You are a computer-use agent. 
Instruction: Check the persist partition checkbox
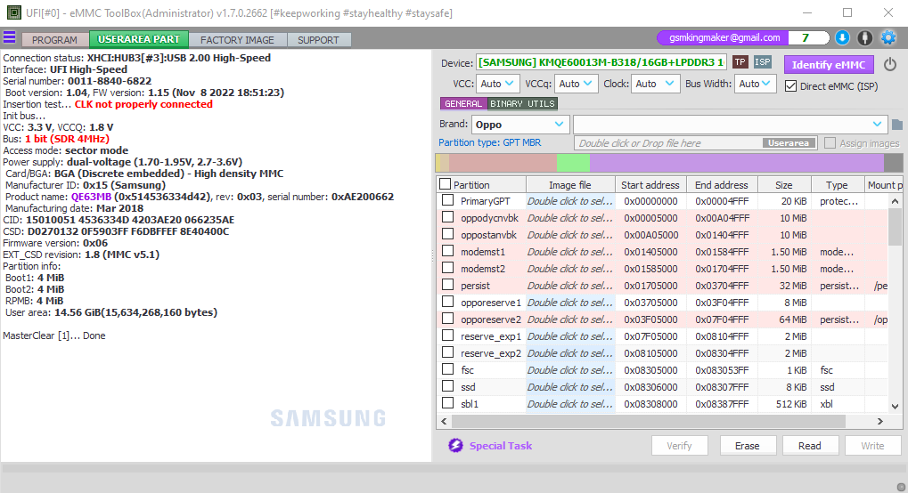point(447,285)
